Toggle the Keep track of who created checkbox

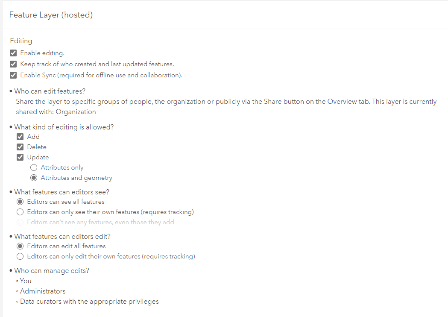tap(13, 64)
